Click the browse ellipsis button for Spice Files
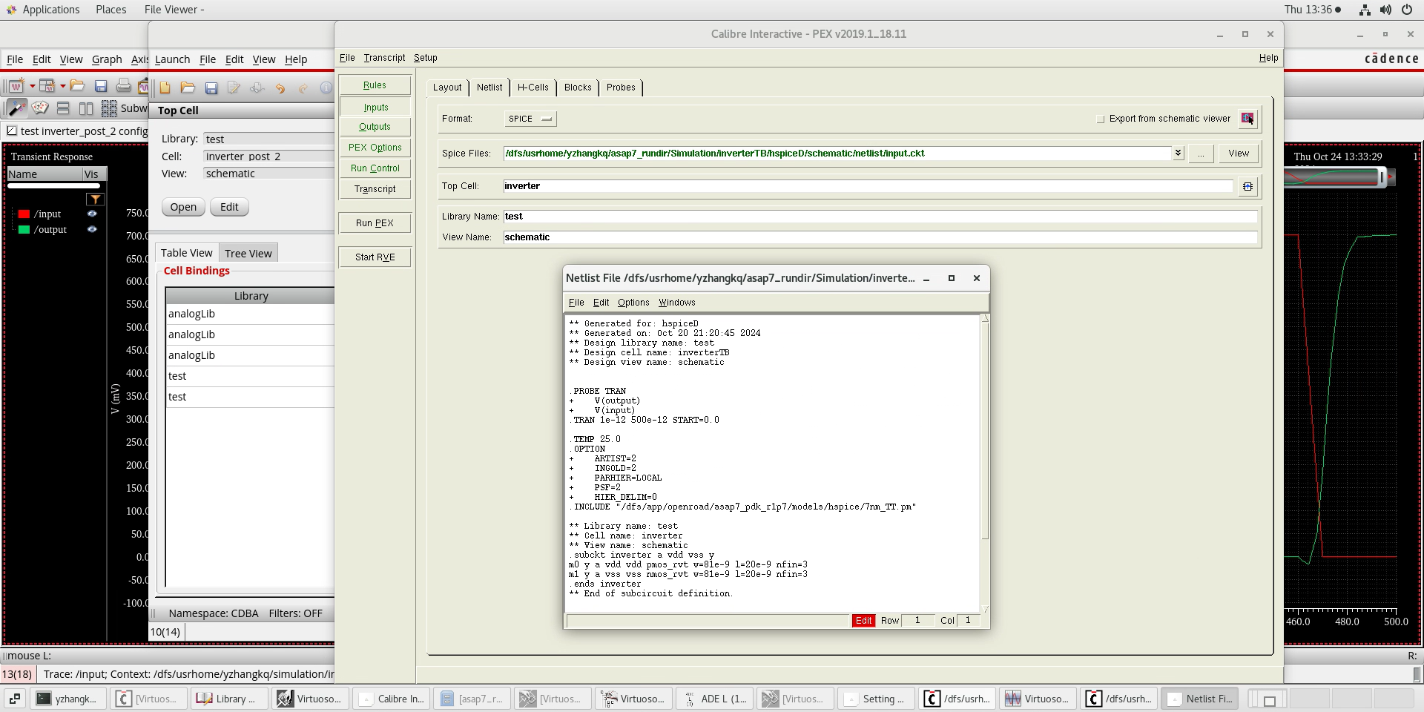 coord(1201,153)
